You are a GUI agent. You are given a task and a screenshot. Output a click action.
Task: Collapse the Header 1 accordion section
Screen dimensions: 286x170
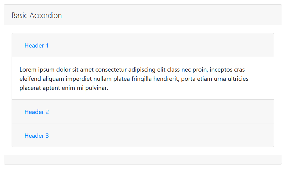[143, 45]
